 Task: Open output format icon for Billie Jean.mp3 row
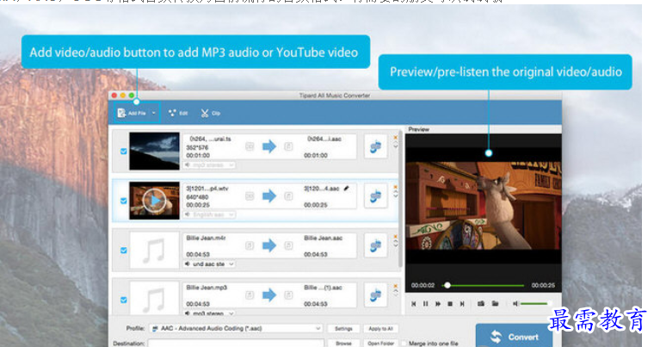[376, 294]
